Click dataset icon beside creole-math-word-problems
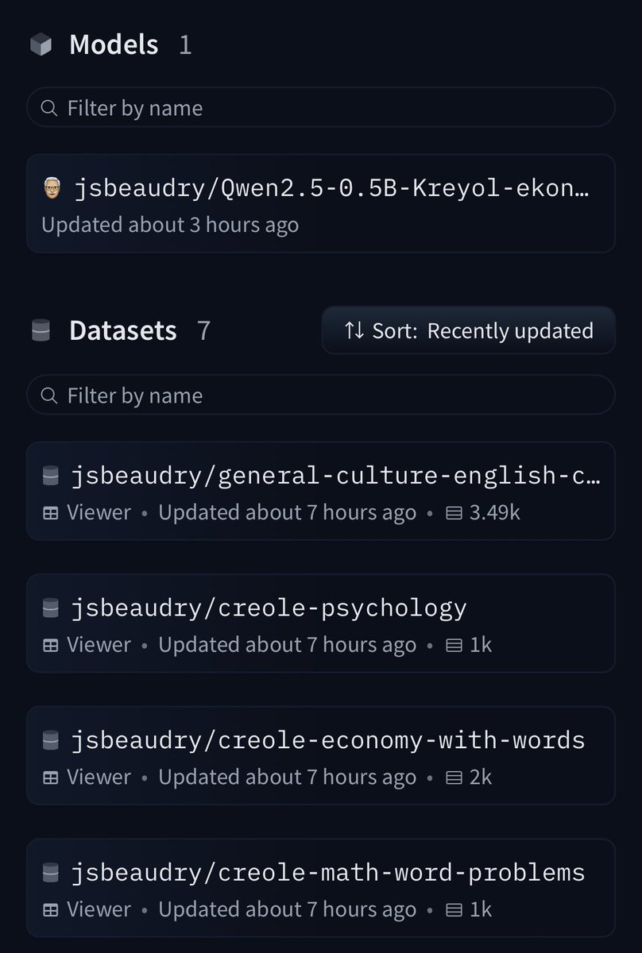 51,873
